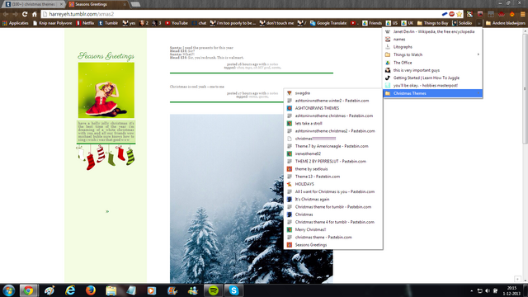This screenshot has width=528, height=297.
Task: Open the Windows Start menu
Action: [9, 290]
